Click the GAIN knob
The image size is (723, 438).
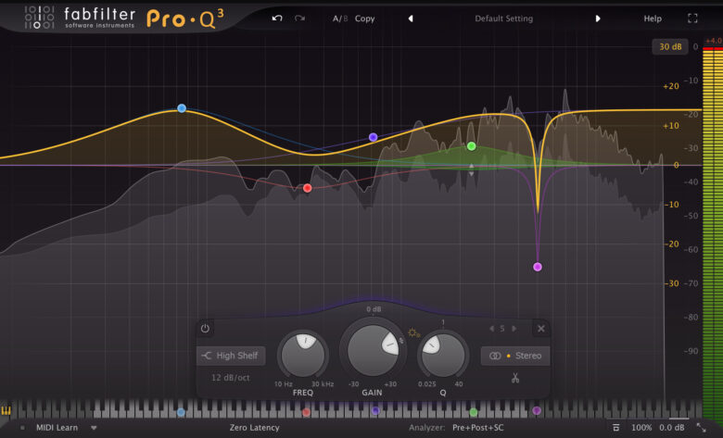pos(373,350)
